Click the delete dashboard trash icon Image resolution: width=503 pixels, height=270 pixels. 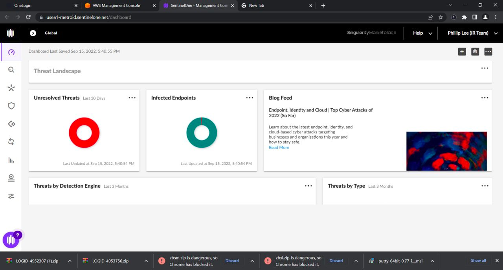pyautogui.click(x=475, y=51)
